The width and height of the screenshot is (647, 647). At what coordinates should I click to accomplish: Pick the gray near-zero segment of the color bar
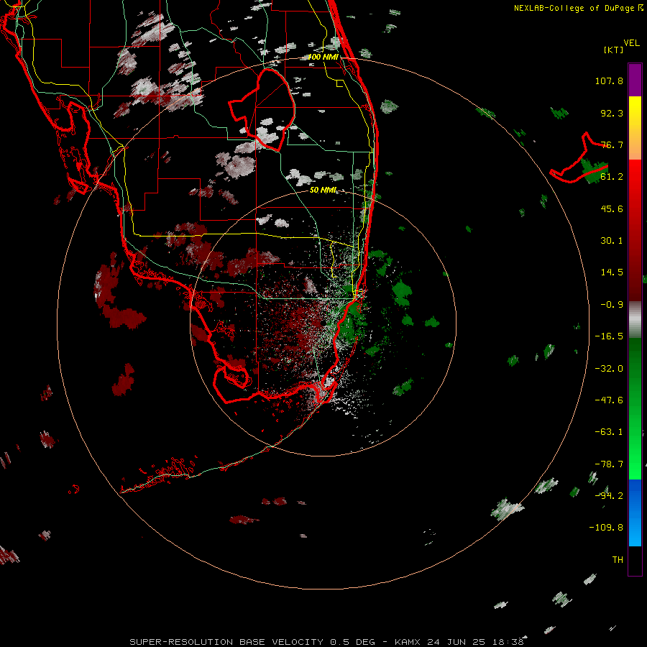point(635,319)
